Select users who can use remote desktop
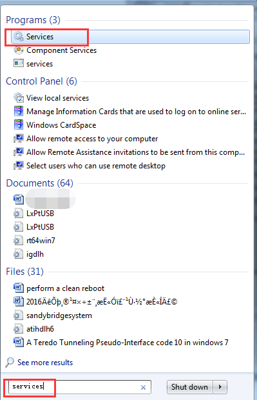The image size is (257, 400). 96,166
